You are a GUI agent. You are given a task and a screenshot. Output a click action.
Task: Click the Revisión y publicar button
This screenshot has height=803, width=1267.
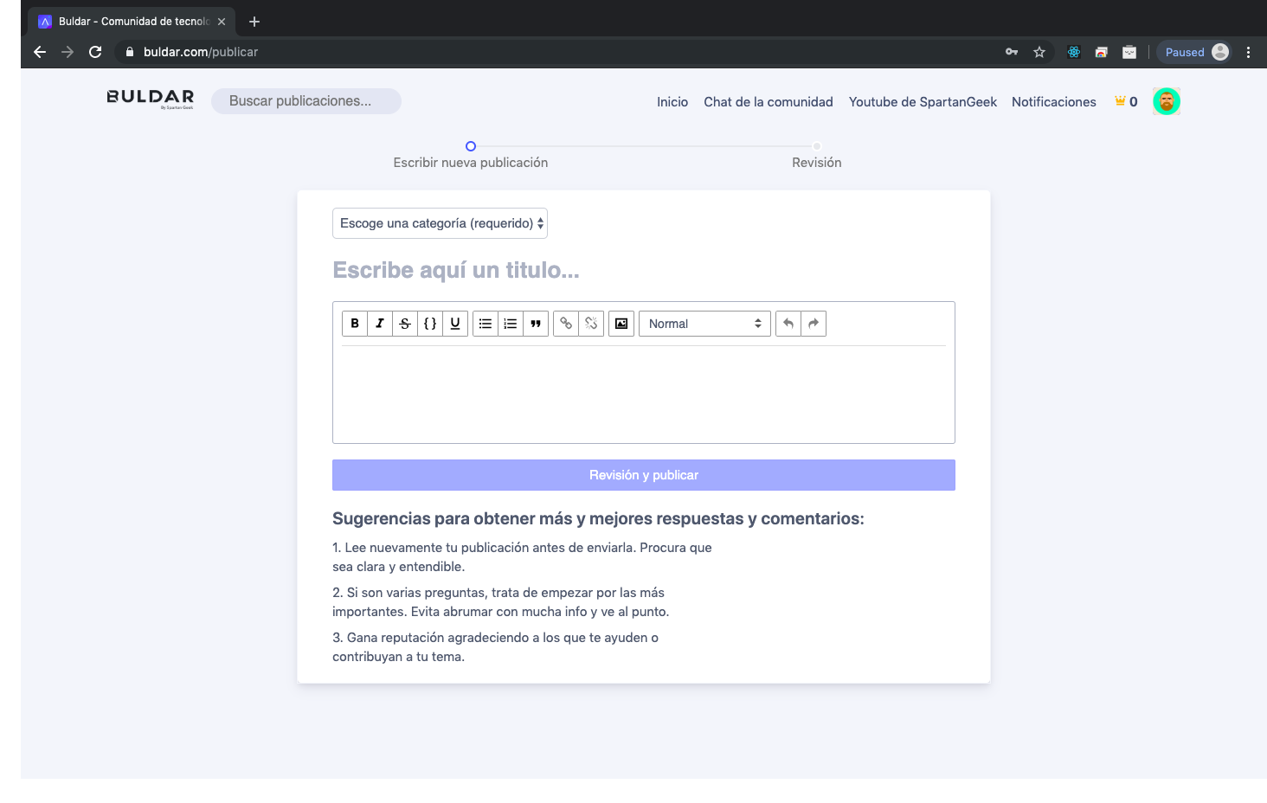coord(644,475)
